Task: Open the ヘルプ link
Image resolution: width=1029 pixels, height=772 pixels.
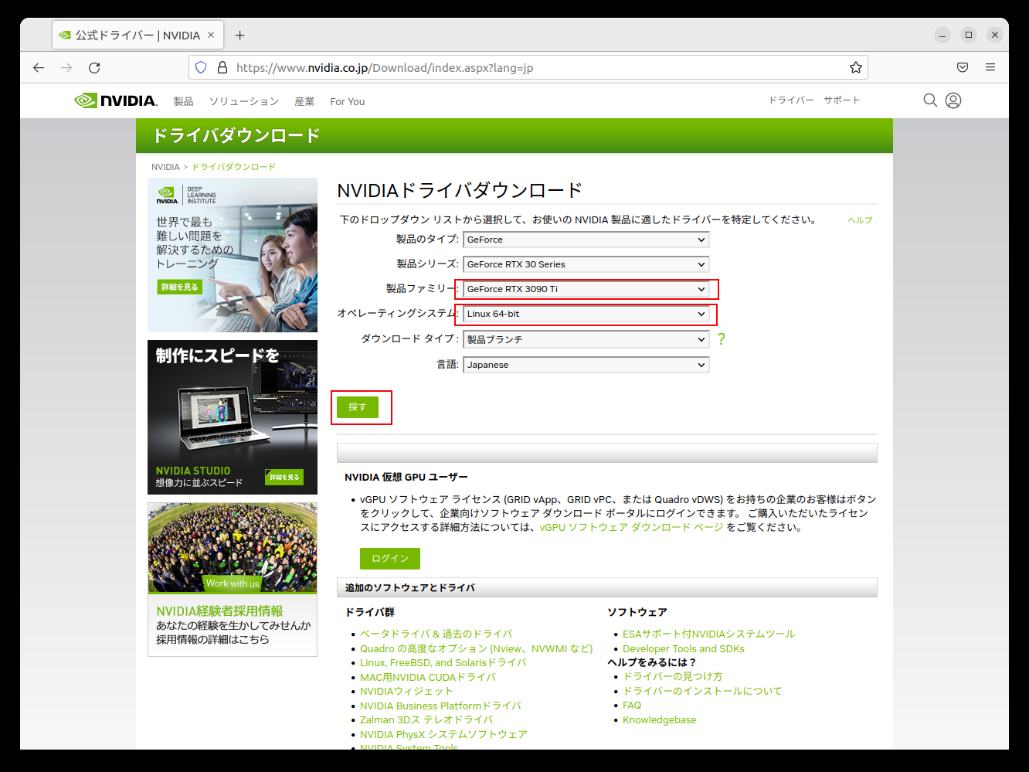Action: tap(860, 220)
